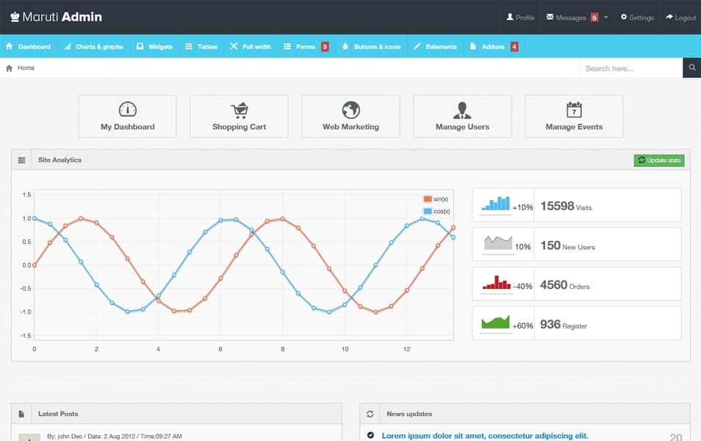The image size is (701, 441).
Task: Click the Logout icon
Action: 669,17
